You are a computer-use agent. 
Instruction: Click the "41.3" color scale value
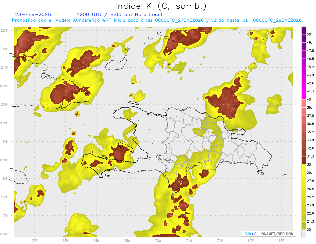pos(310,91)
